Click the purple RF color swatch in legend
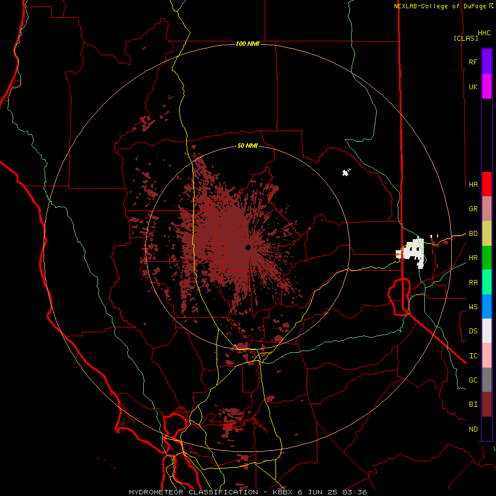Screen dimensions: 496x496 [x=487, y=62]
